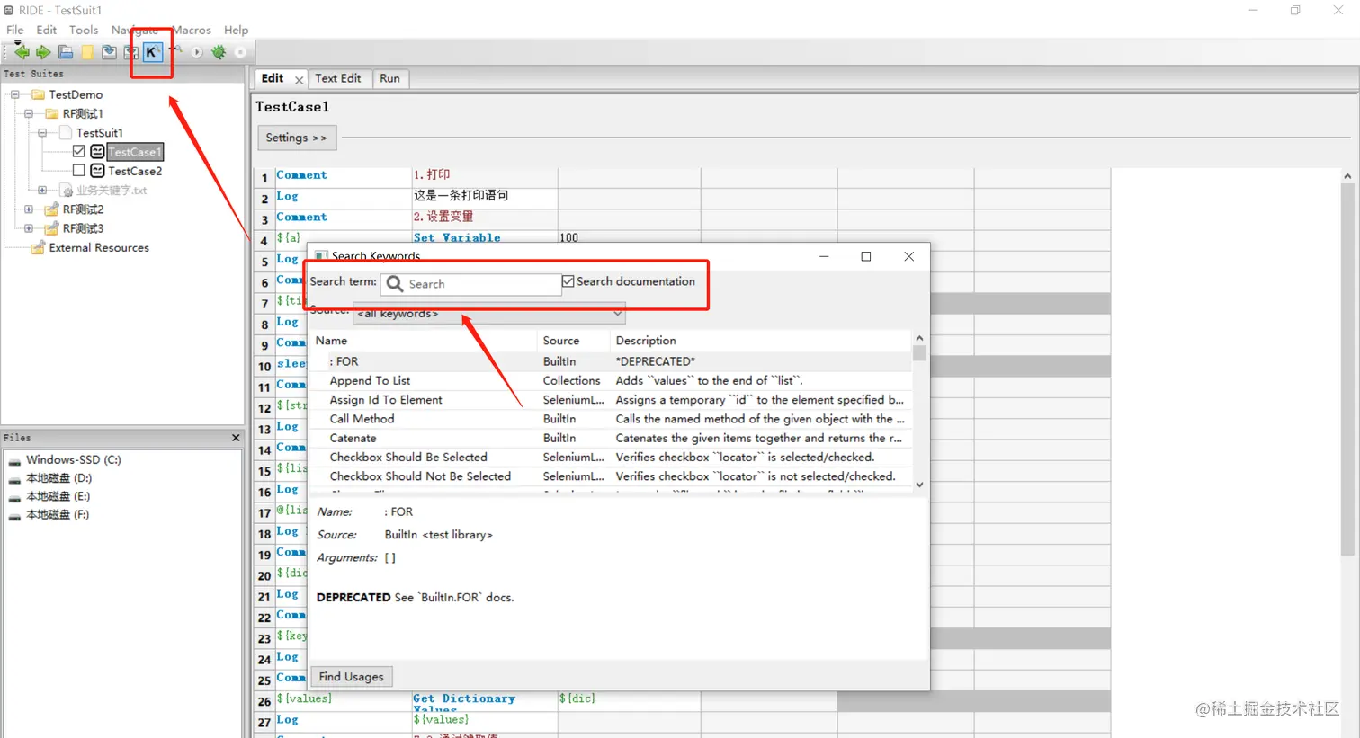Click the yellow Open Directory toolbar icon

click(x=87, y=52)
